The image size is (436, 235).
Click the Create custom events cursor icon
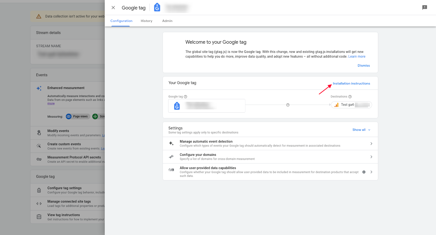tap(39, 146)
